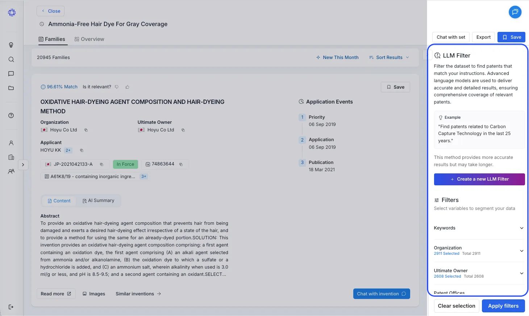Click the In Force status badge
The image size is (529, 316).
click(x=125, y=164)
